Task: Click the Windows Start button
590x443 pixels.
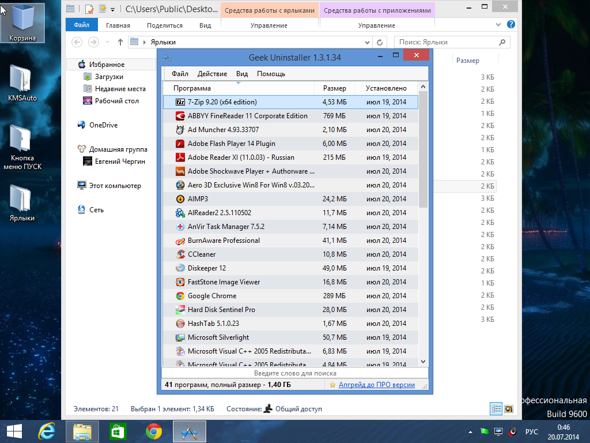Action: (x=14, y=431)
